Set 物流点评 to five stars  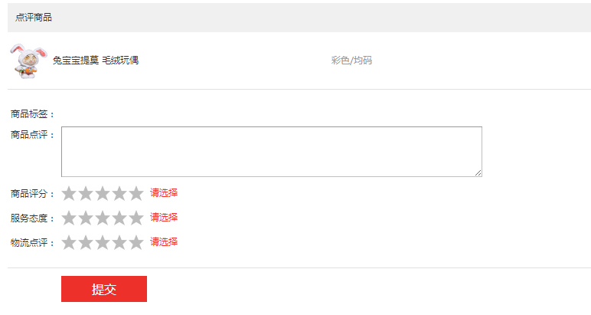(136, 242)
